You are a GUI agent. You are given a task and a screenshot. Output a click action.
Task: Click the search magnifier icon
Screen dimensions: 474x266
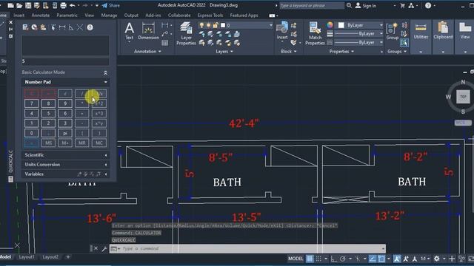349,5
